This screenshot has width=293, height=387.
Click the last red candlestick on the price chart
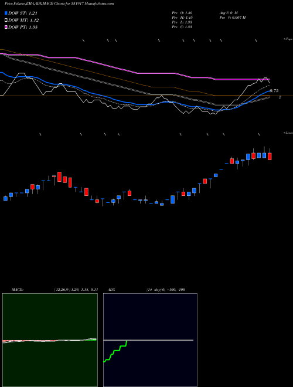[270, 156]
